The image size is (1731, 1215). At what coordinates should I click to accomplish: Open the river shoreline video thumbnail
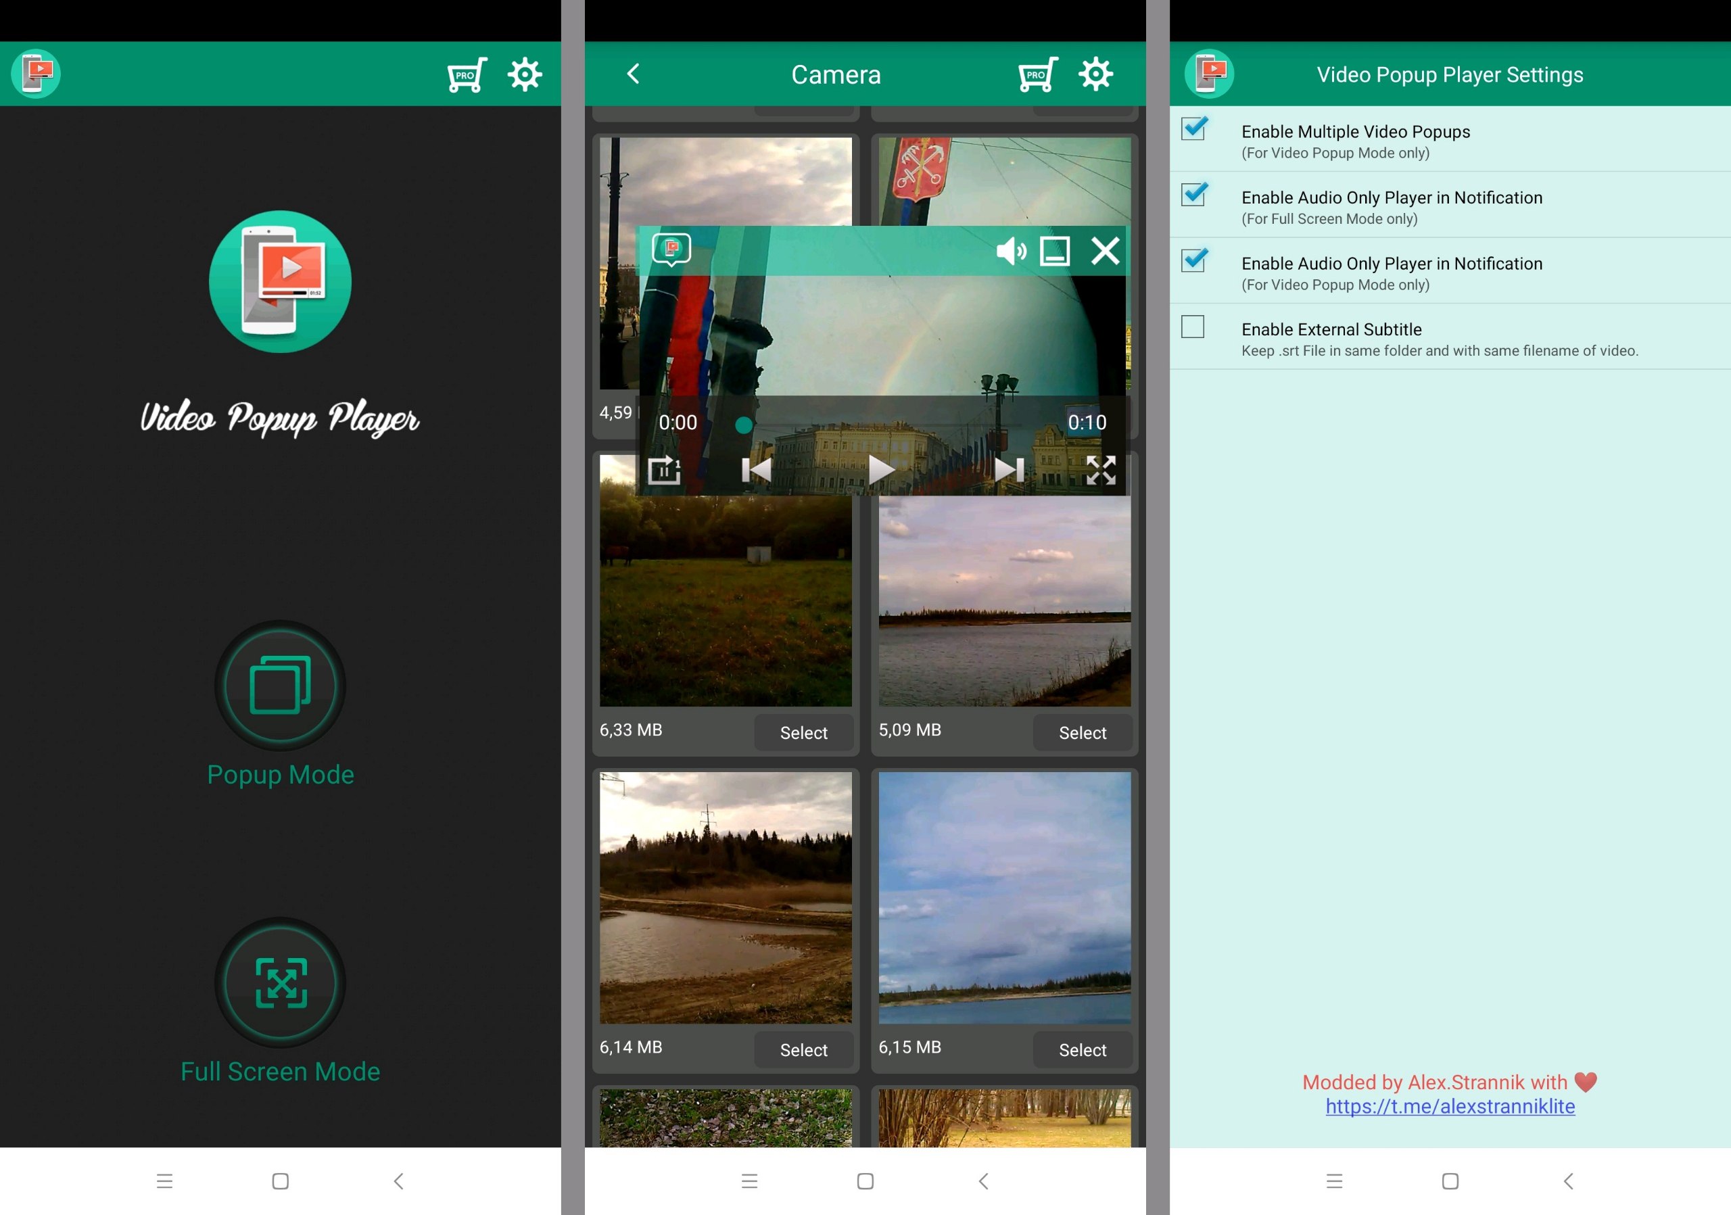[x=1004, y=600]
